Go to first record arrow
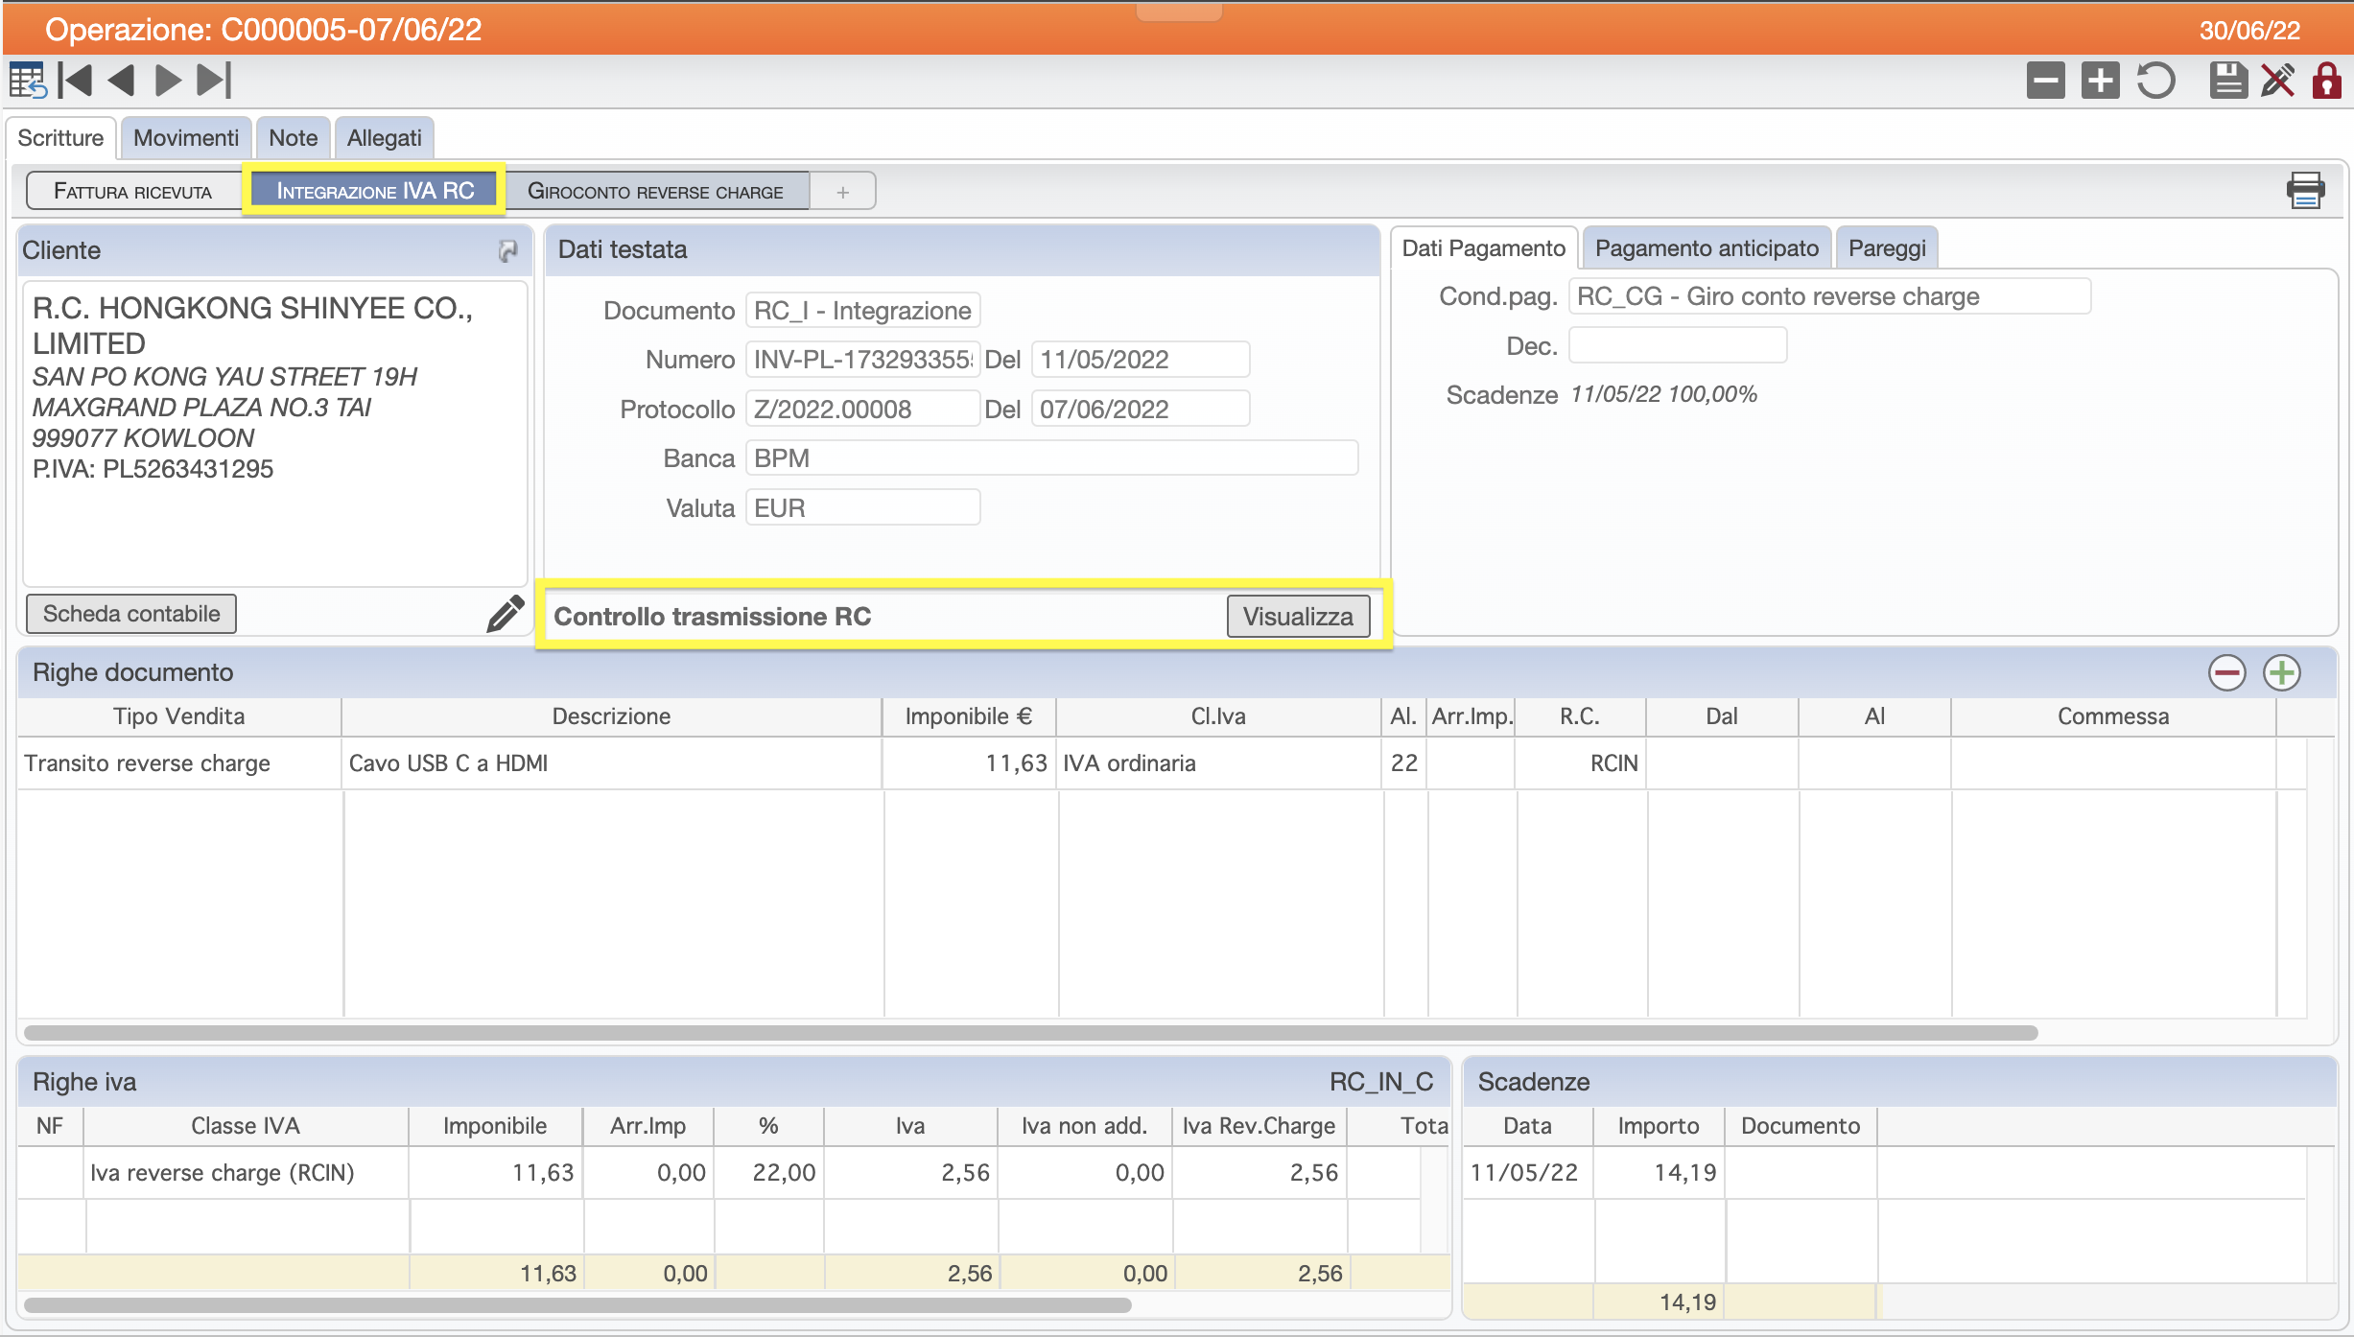 75,81
